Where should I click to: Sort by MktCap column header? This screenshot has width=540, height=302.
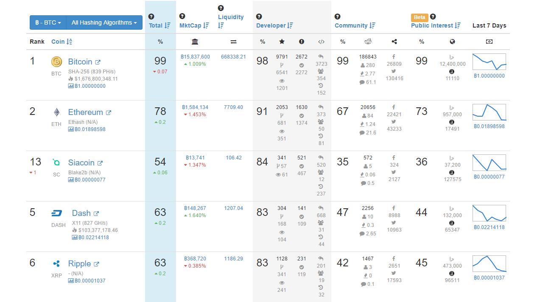194,25
